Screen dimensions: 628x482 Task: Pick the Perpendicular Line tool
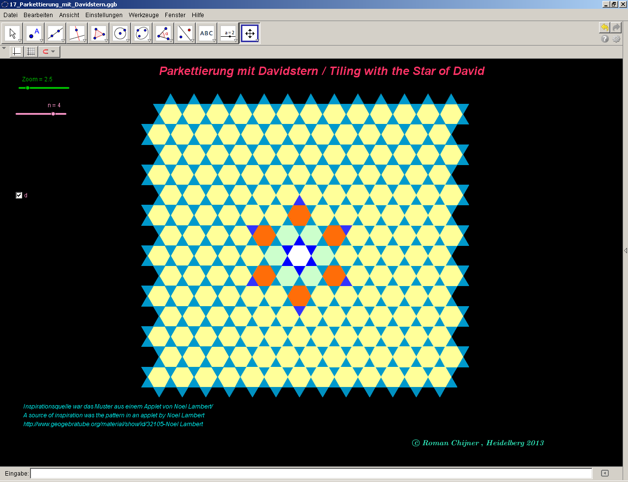click(x=77, y=33)
